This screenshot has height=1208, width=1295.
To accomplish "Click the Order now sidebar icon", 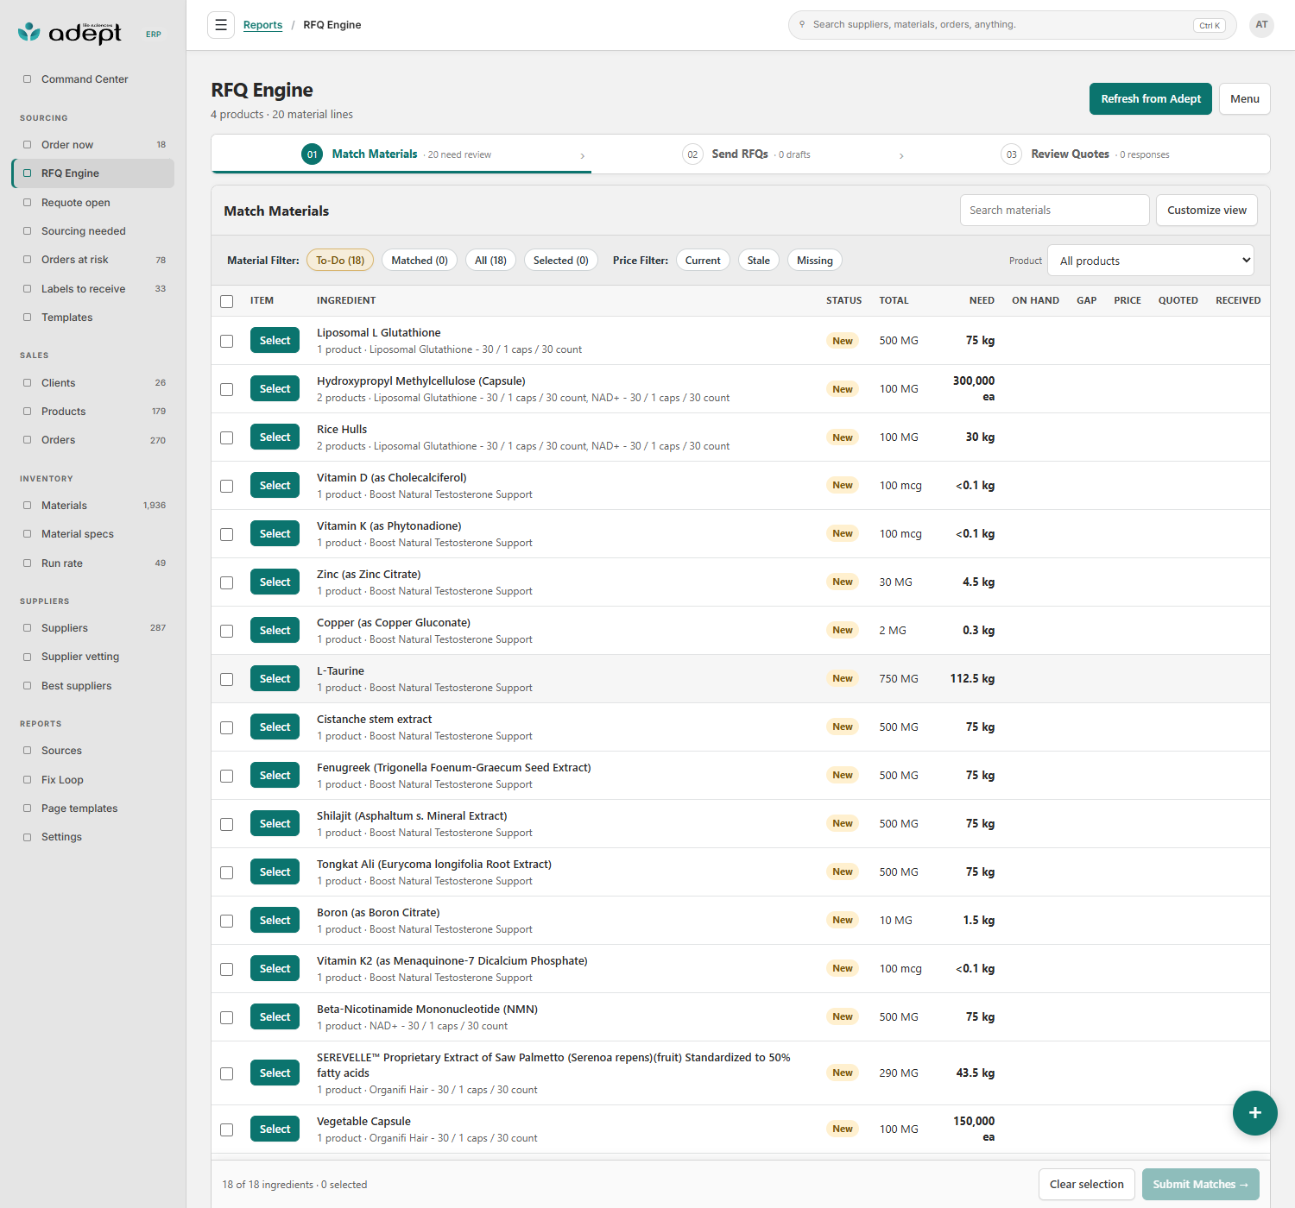I will (x=27, y=145).
